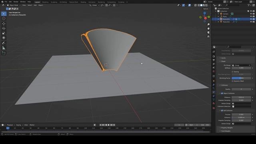
Task: Switch to the Shading workspace tab
Action: click(83, 2)
